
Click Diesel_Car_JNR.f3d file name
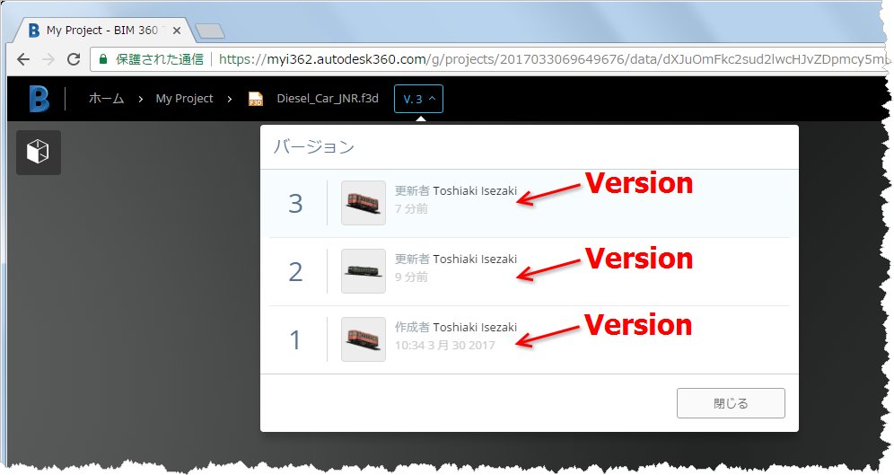pyautogui.click(x=328, y=99)
